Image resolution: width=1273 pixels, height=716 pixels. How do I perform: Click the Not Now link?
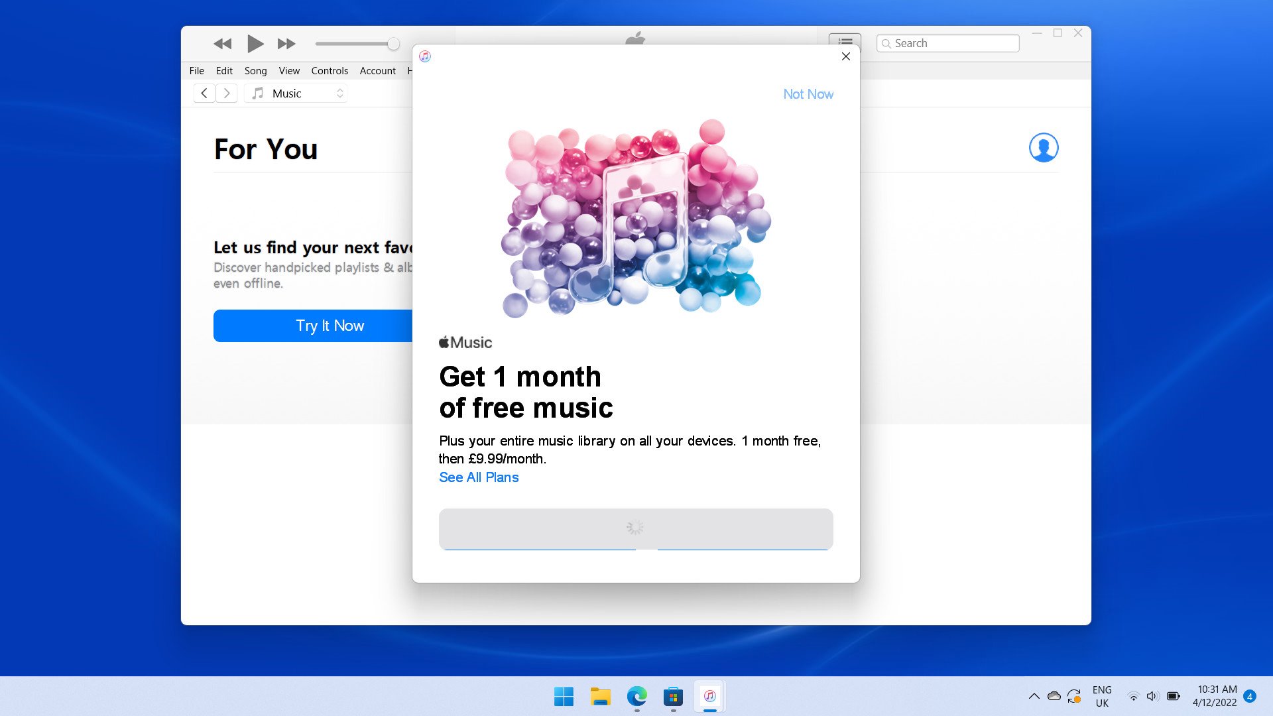tap(808, 94)
